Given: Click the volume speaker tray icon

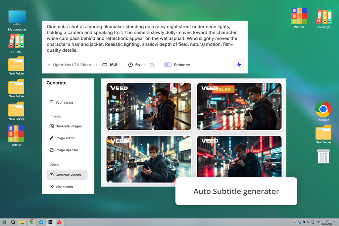Looking at the screenshot, I should coord(308,222).
